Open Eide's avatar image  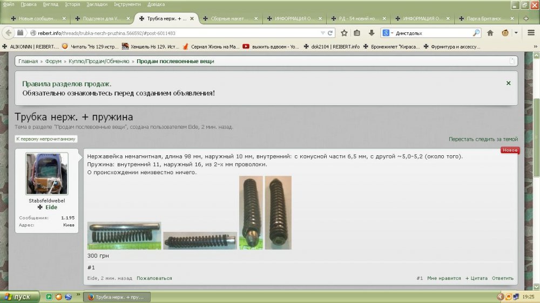[47, 174]
